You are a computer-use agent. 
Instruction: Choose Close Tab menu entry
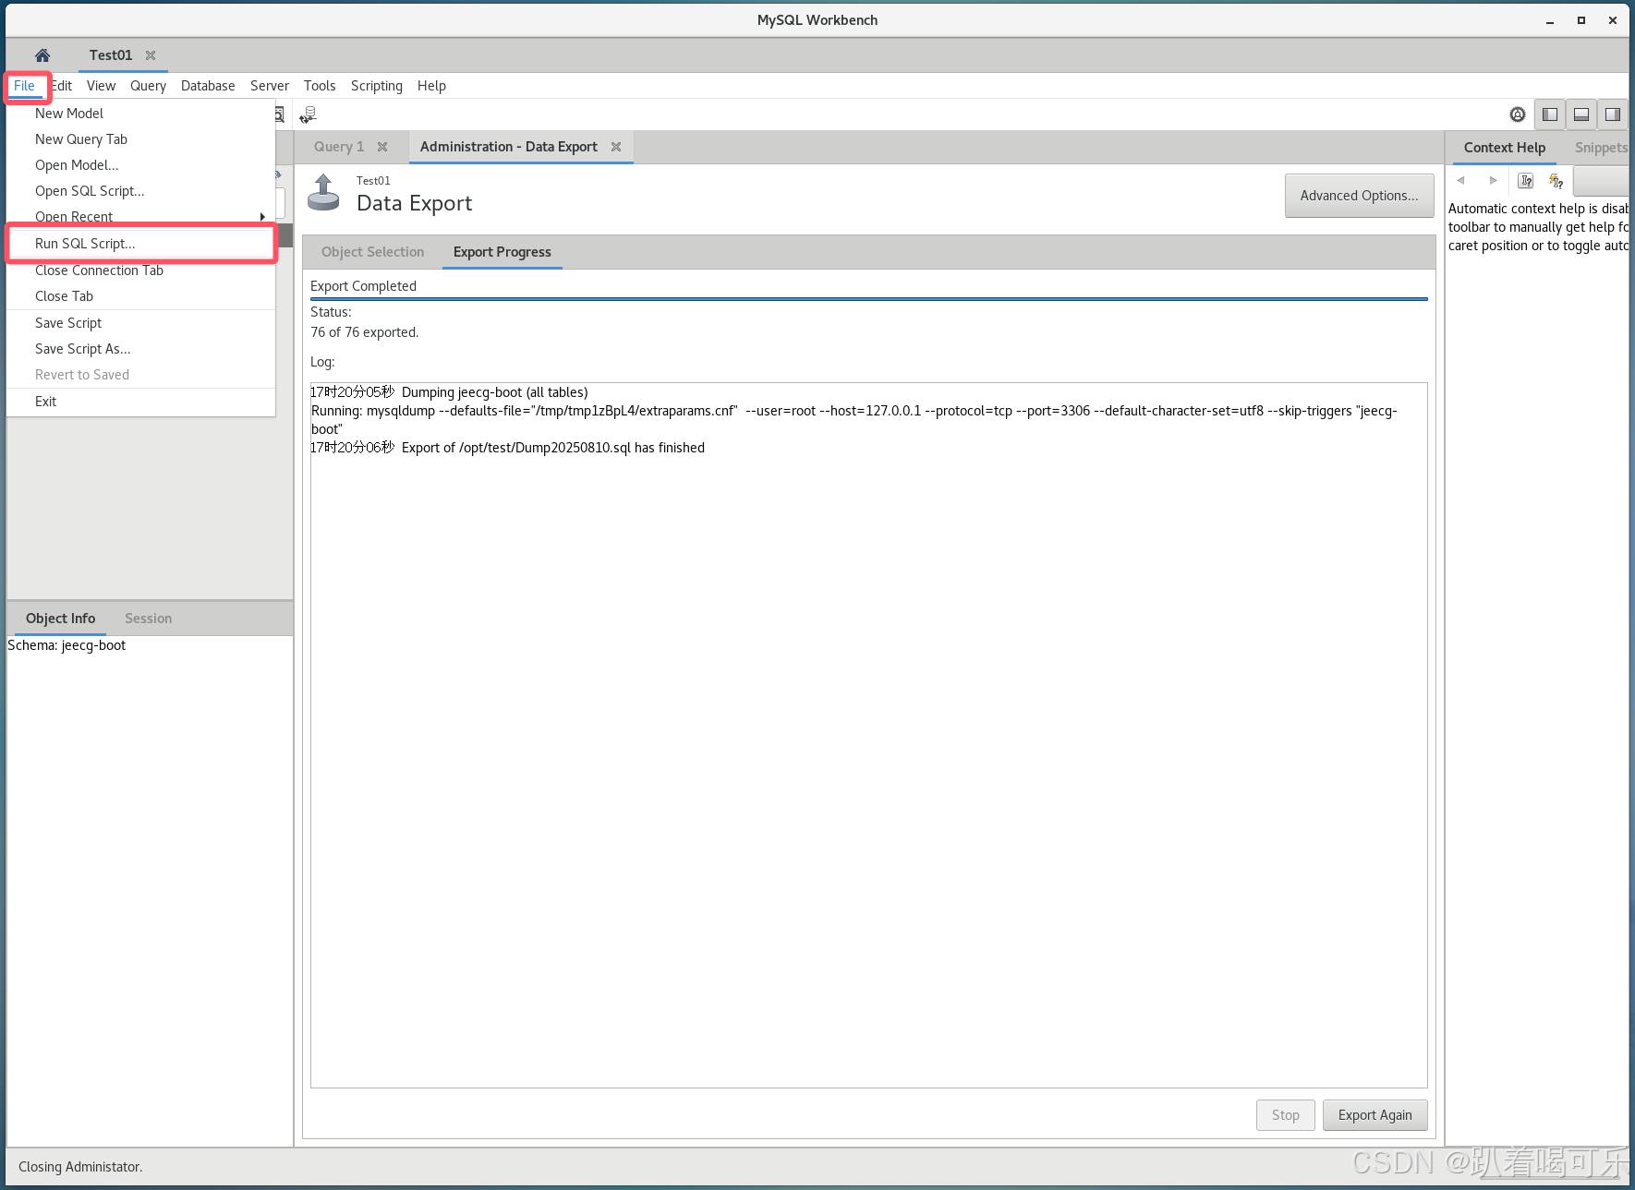pos(141,296)
